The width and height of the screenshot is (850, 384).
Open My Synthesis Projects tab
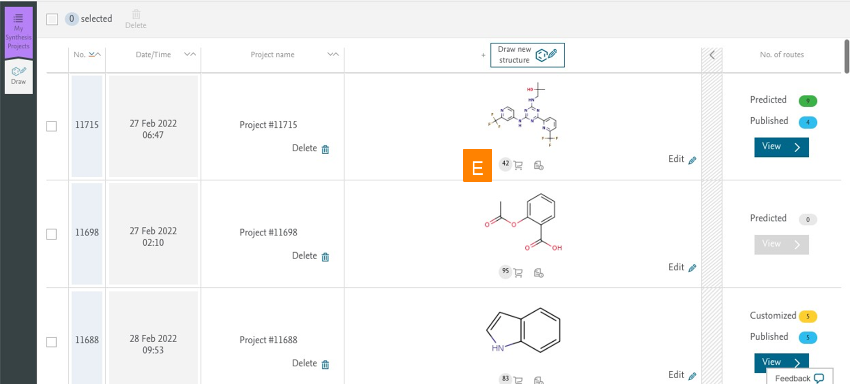[18, 32]
